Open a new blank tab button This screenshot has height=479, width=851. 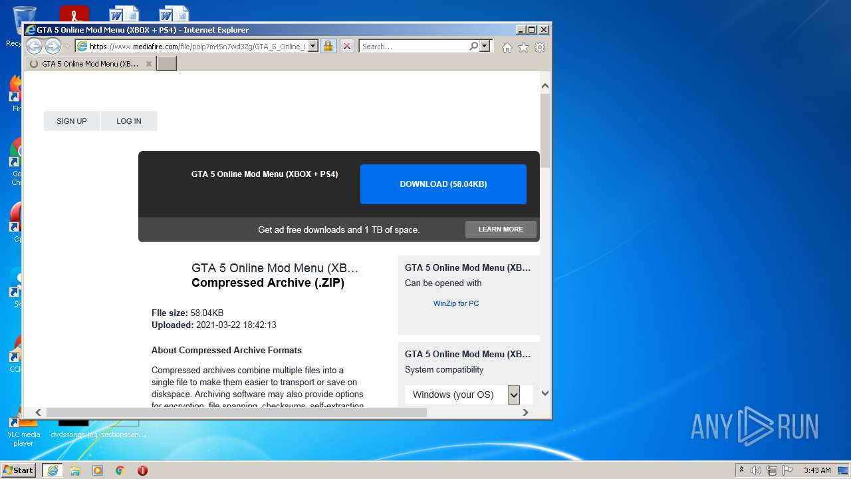166,64
